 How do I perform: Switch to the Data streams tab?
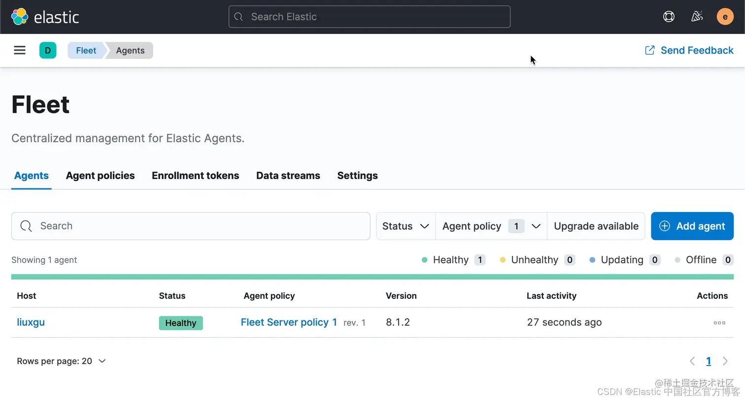(288, 176)
